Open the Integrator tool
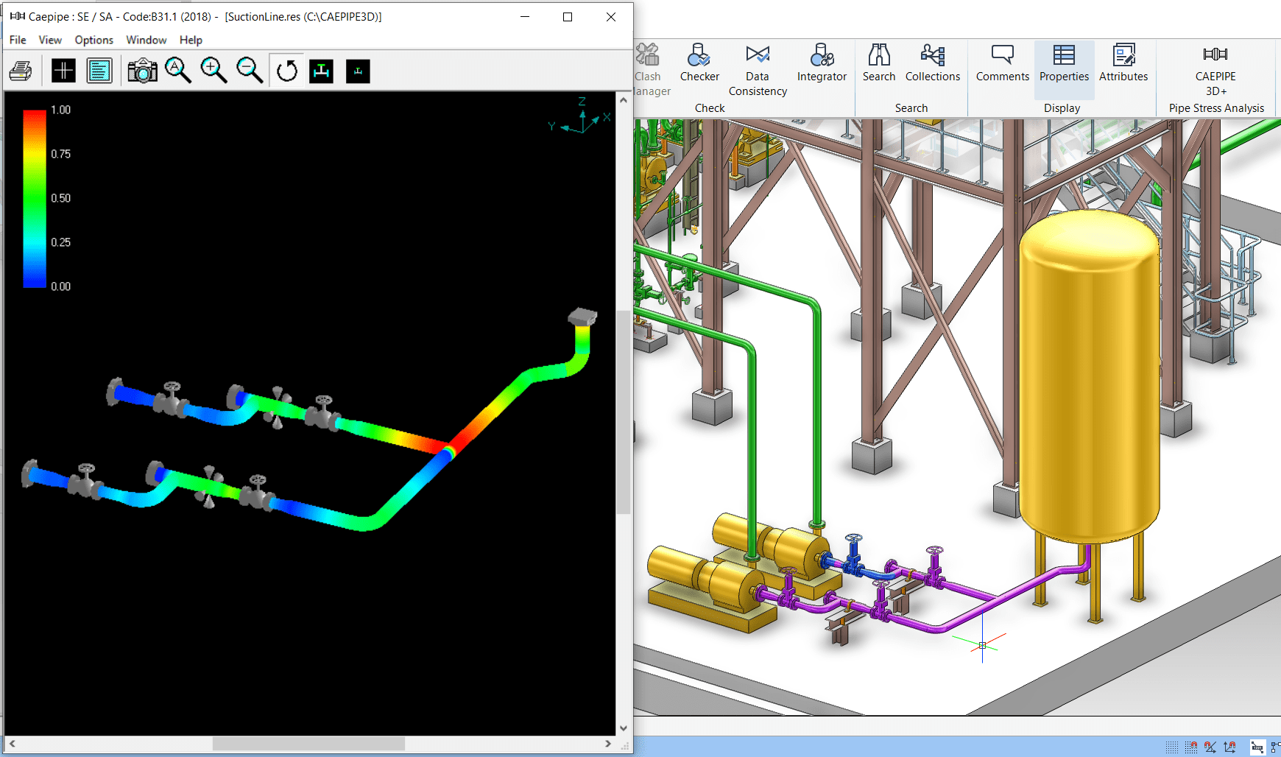1281x757 pixels. coord(822,63)
